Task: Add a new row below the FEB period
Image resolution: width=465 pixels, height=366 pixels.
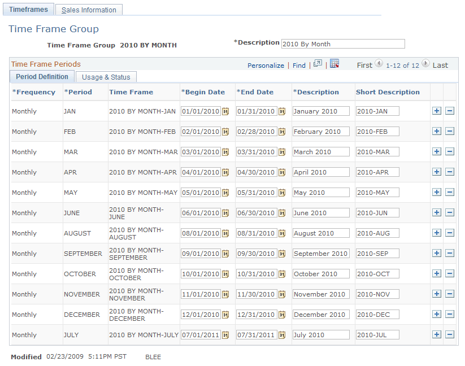Action: pos(437,131)
